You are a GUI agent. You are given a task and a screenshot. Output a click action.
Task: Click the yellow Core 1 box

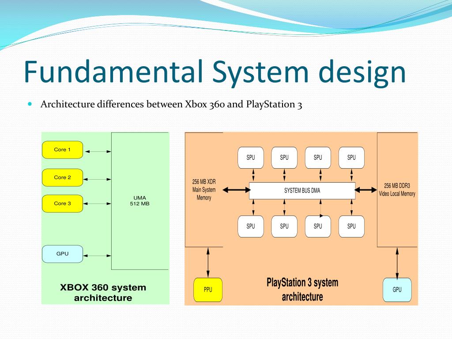point(63,150)
